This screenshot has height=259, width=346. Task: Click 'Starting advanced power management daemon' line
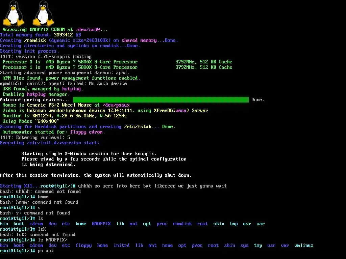click(x=65, y=73)
